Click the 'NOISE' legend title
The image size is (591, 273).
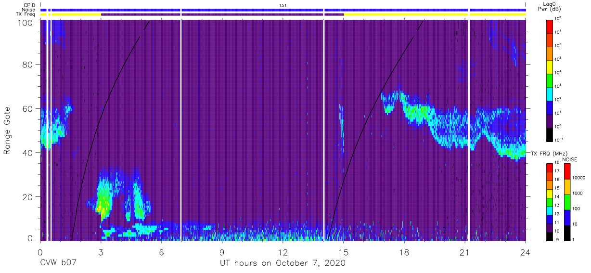[570, 159]
